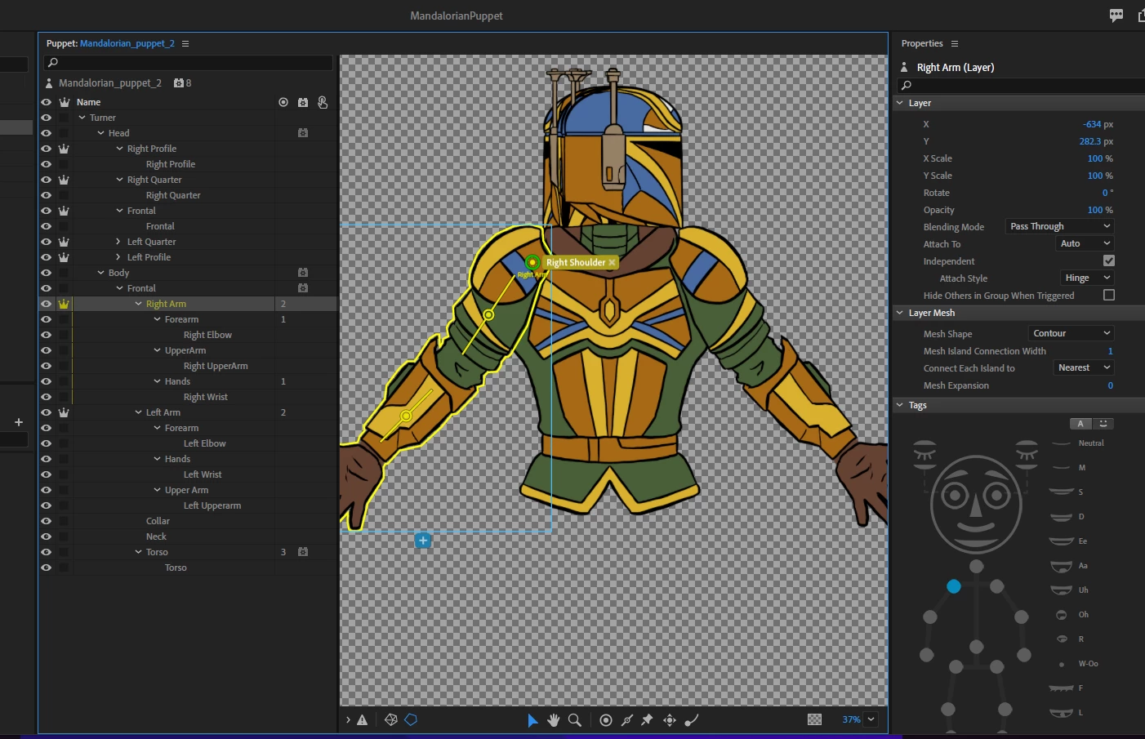1145x739 pixels.
Task: Open the Puppet panel menu
Action: coord(185,43)
